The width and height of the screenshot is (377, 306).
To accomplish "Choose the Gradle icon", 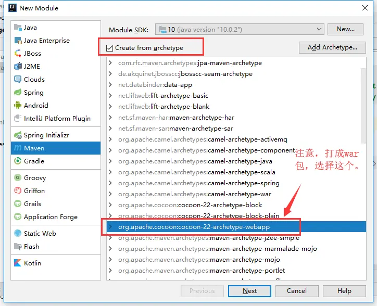I will point(18,161).
